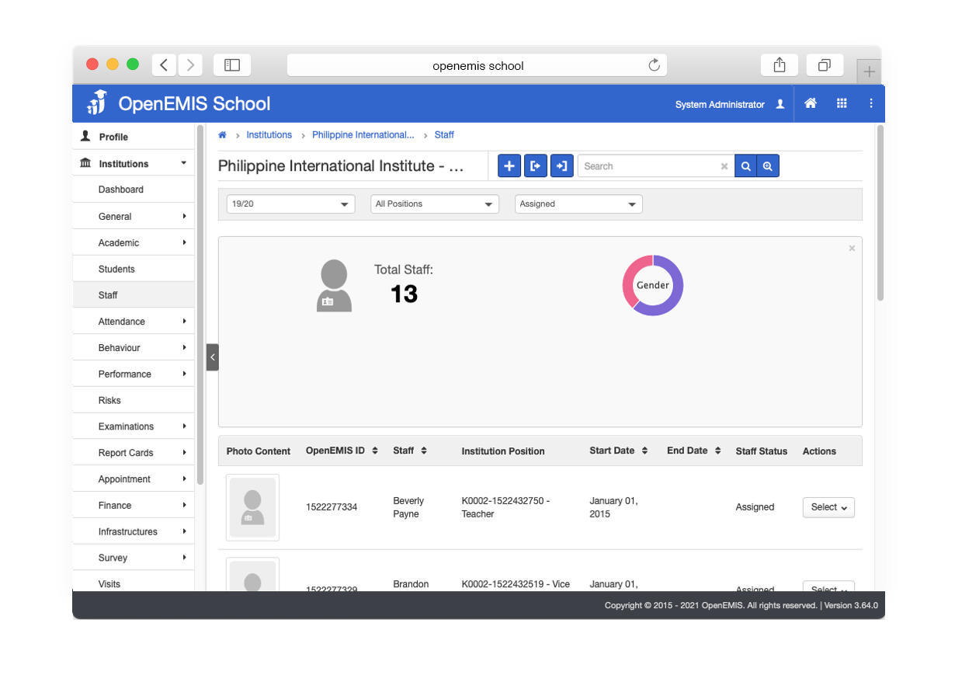
Task: Add new staff with the plus button
Action: 509,165
